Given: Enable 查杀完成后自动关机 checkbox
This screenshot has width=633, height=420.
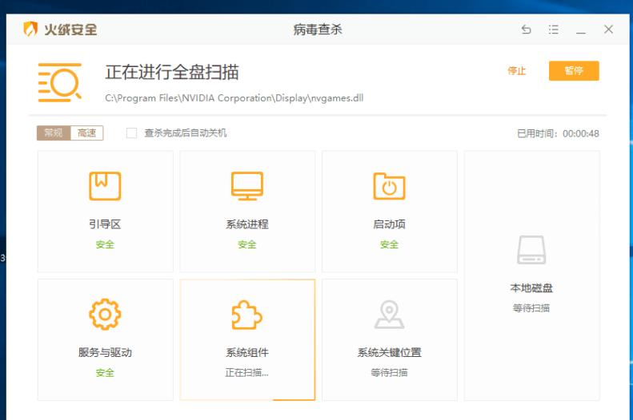Looking at the screenshot, I should [x=132, y=133].
